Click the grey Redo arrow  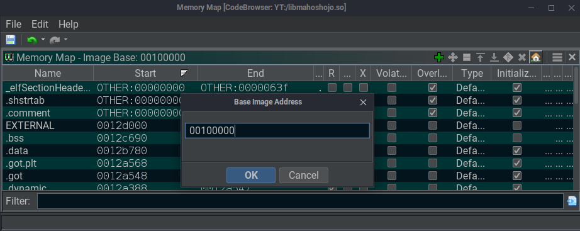[55, 40]
